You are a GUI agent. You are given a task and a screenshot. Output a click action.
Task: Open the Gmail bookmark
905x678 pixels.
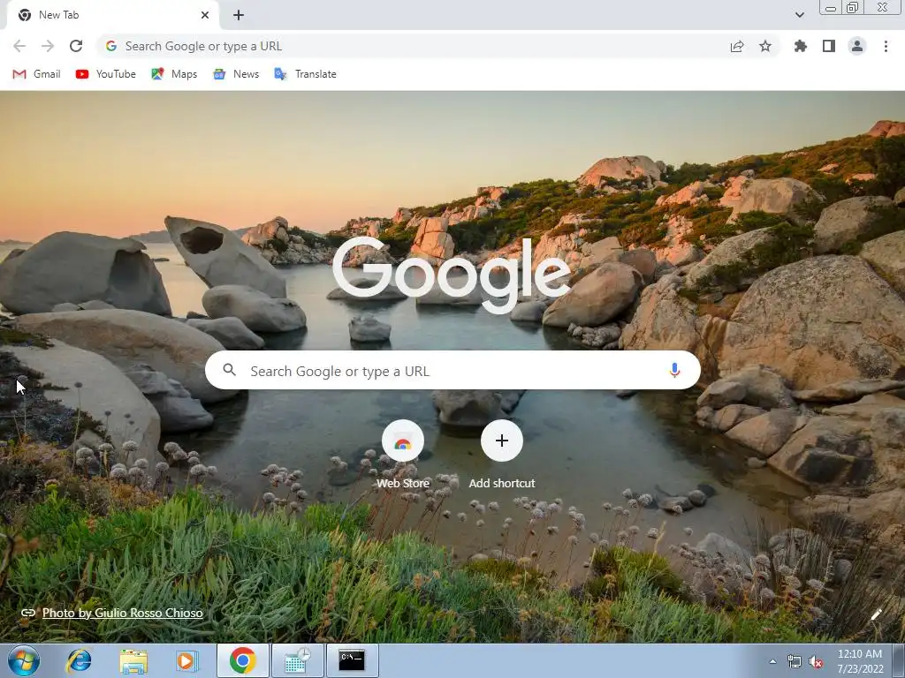click(36, 74)
